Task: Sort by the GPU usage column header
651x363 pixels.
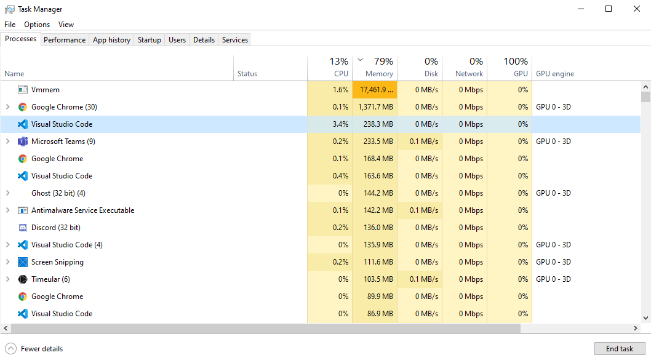Action: (x=509, y=68)
